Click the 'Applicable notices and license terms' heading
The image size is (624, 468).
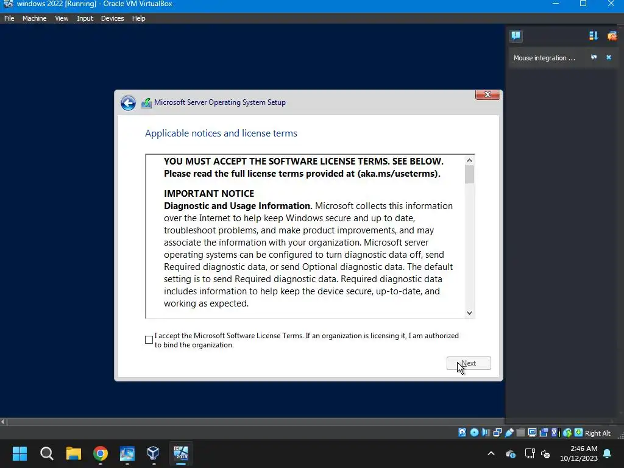221,133
